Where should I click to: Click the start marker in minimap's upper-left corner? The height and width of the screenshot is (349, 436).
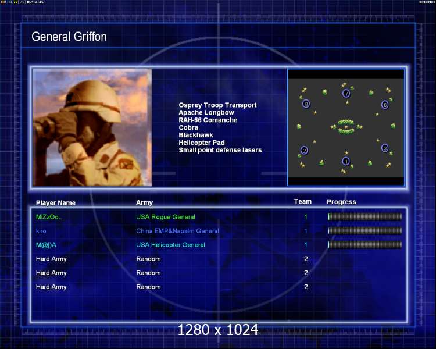click(x=306, y=104)
